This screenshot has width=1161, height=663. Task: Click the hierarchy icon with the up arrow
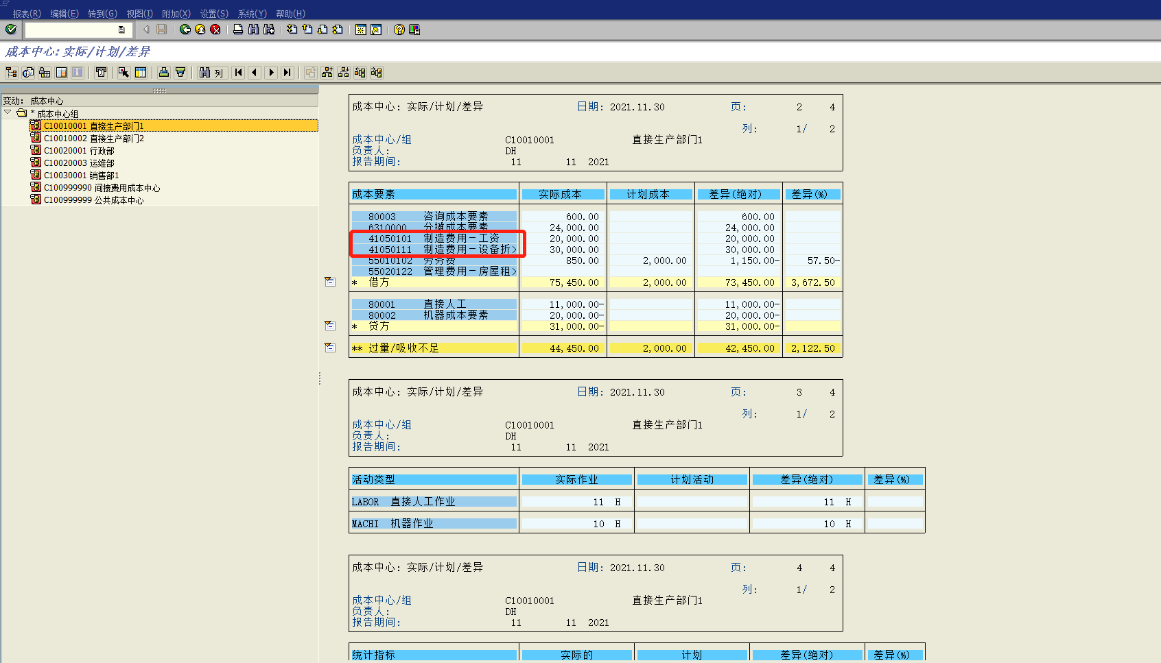[x=327, y=73]
